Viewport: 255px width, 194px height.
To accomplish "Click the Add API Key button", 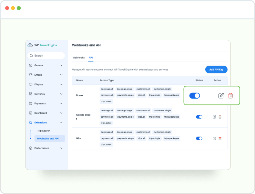I will click(216, 70).
